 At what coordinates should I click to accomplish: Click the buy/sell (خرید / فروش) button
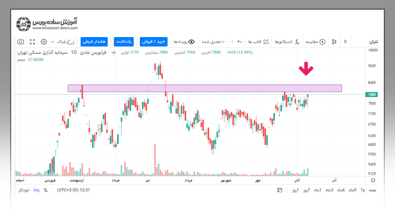point(154,42)
